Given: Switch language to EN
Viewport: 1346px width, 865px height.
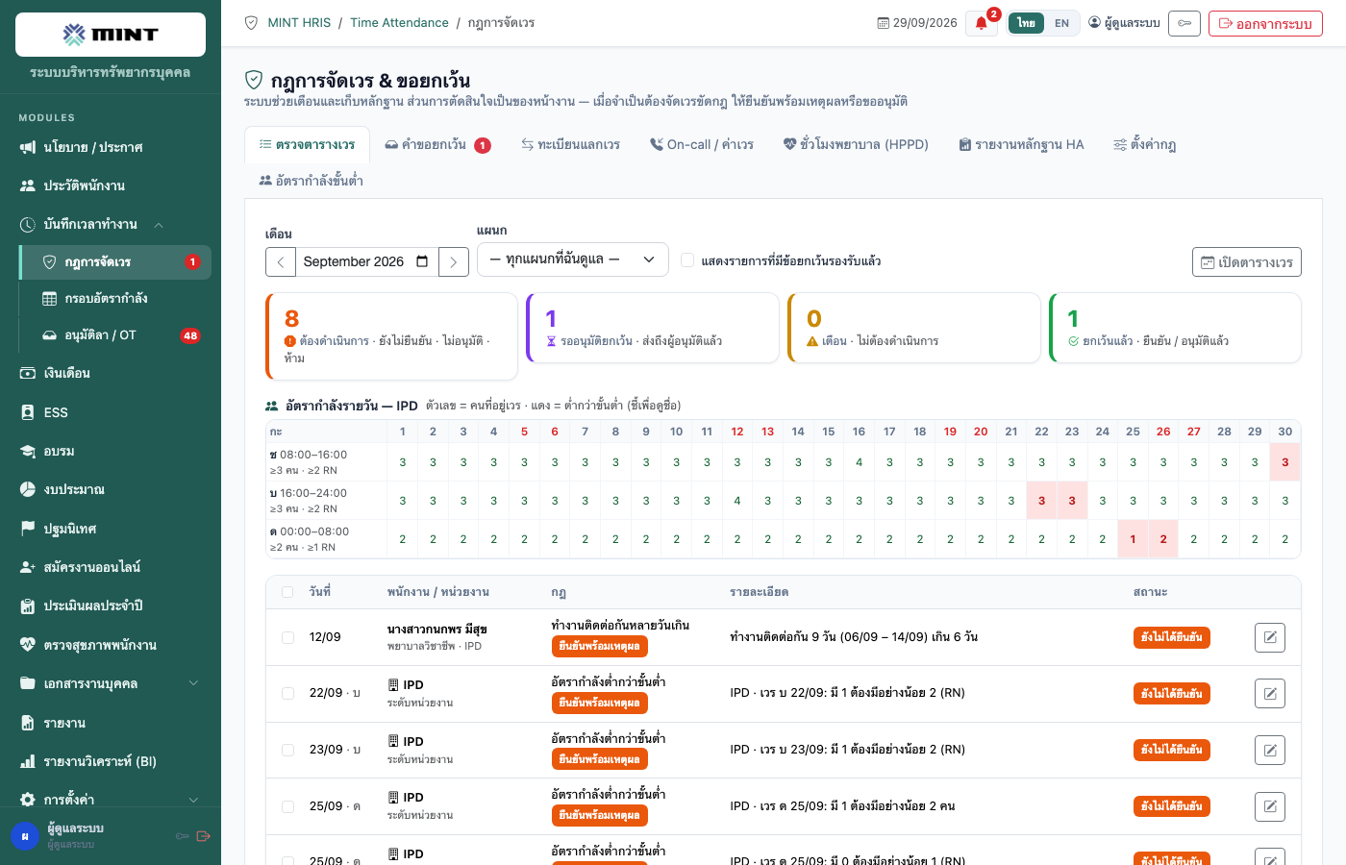Looking at the screenshot, I should [x=1061, y=23].
